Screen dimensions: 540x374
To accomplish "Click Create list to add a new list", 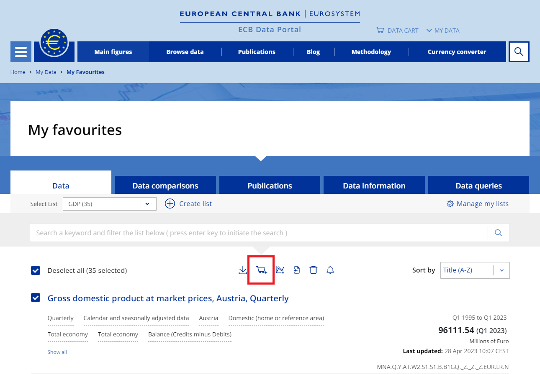I will point(188,204).
